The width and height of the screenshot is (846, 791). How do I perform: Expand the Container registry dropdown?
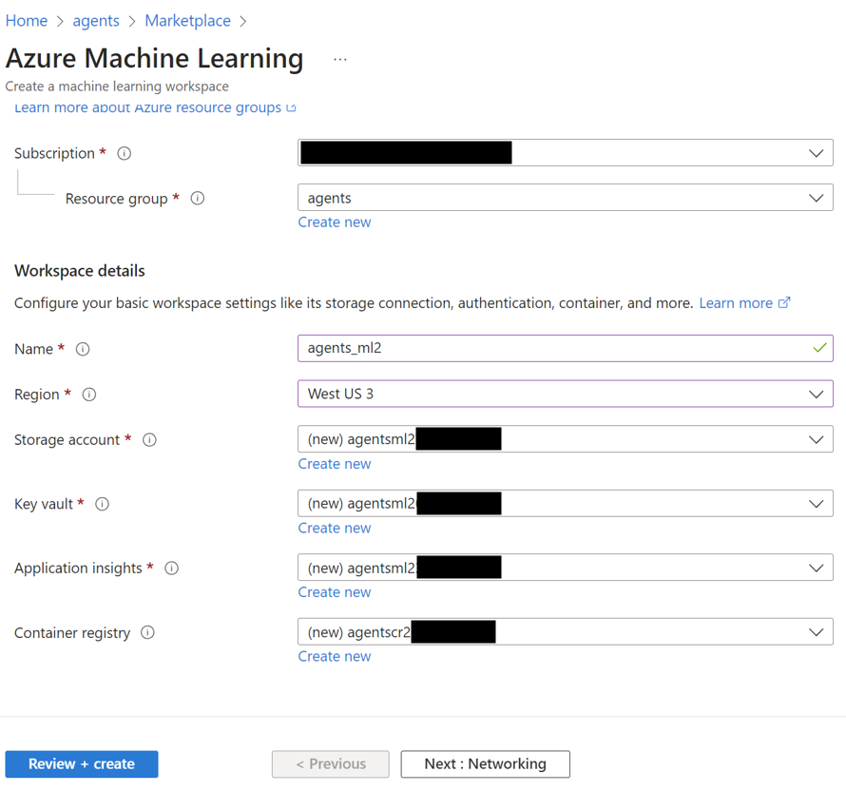pos(816,631)
